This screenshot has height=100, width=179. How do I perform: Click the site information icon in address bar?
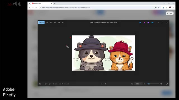(40, 7)
